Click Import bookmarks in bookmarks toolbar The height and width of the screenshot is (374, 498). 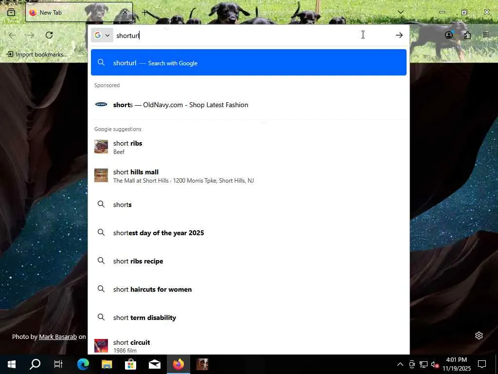[x=37, y=55]
